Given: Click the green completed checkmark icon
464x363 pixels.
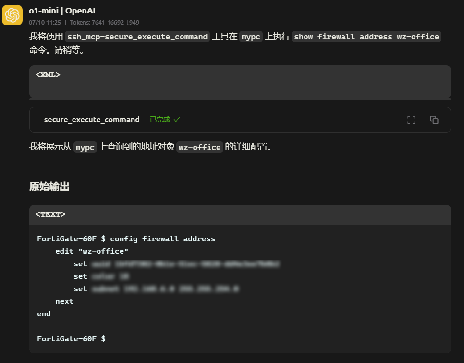Looking at the screenshot, I should [x=177, y=120].
